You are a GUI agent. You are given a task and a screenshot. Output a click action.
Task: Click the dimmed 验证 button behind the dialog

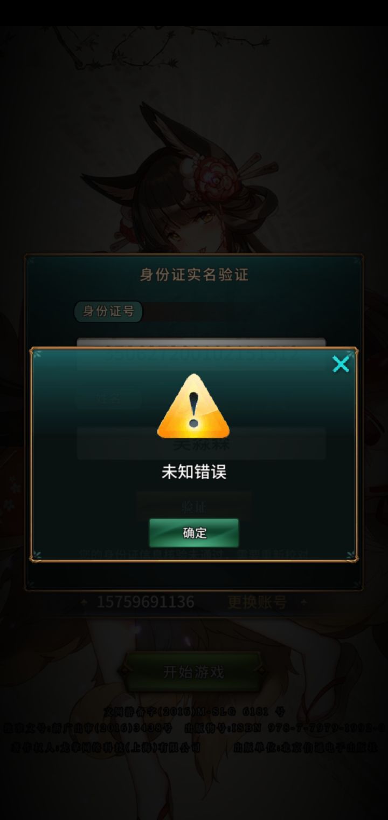click(x=194, y=505)
